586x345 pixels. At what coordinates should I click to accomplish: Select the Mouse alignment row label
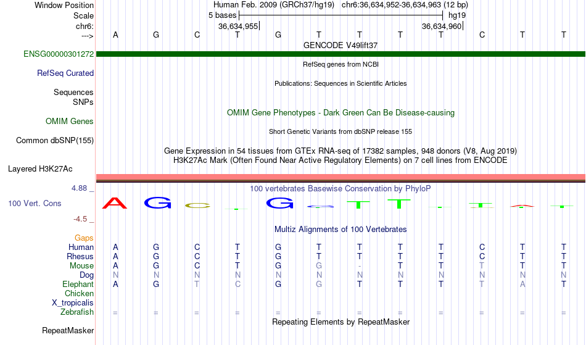point(81,266)
